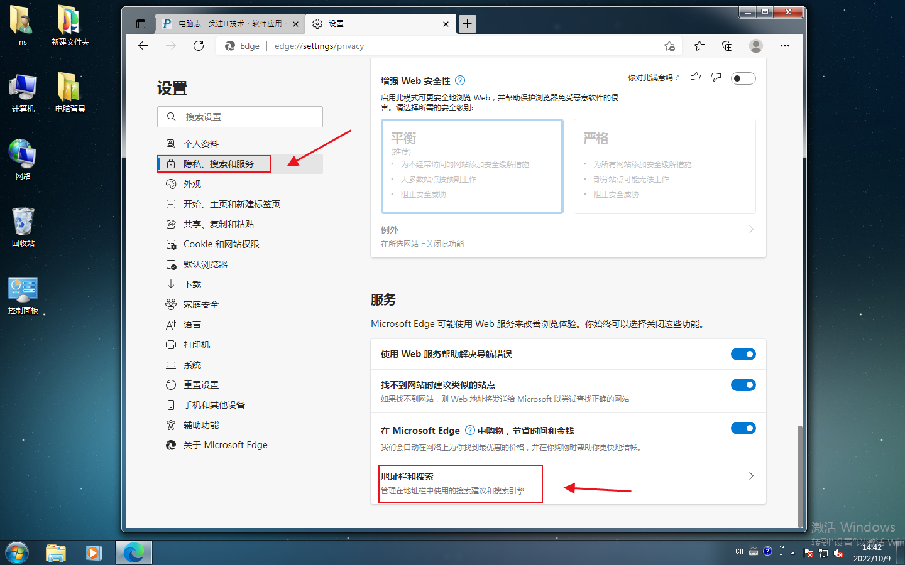
Task: Open 隐私、搜索和服务 settings section
Action: click(240, 164)
